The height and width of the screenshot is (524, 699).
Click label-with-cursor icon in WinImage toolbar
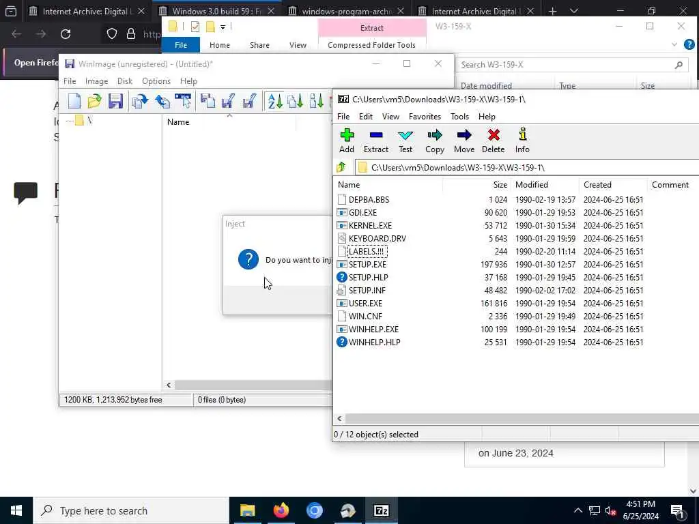[183, 101]
